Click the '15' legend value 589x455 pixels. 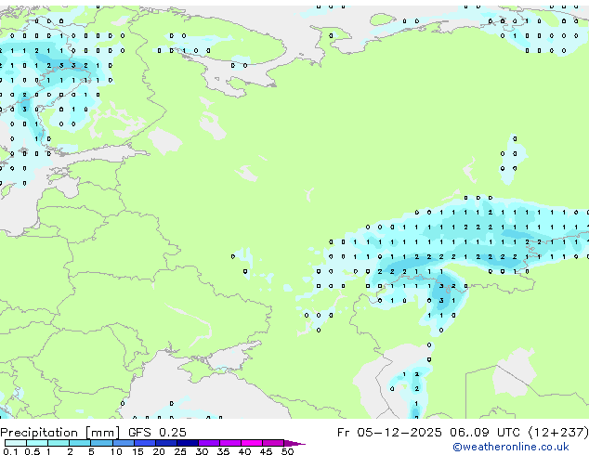point(137,451)
